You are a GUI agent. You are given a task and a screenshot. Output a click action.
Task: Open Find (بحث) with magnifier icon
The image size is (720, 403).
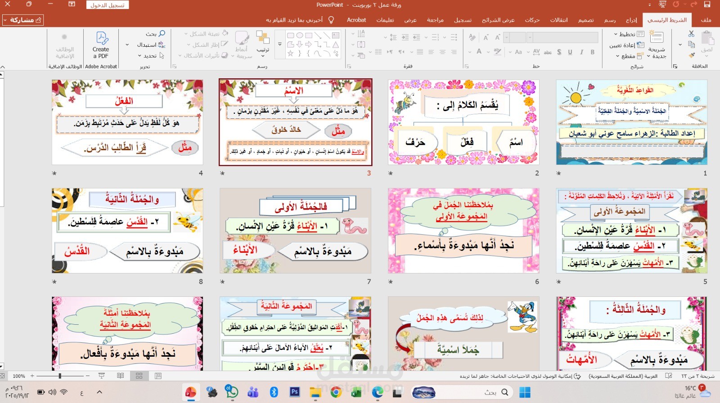pyautogui.click(x=156, y=34)
